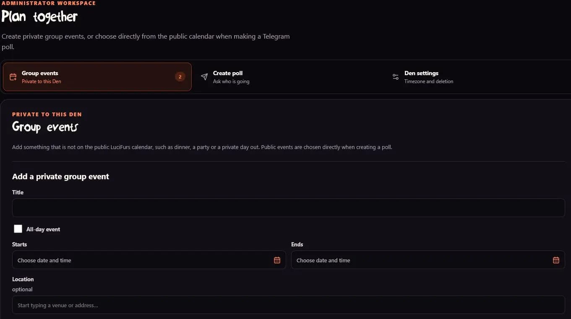Expand the Ends date and time picker
Viewport: 571px width, 319px height.
click(428, 260)
